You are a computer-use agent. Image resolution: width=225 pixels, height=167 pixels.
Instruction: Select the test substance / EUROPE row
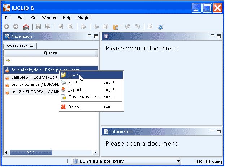coord(31,84)
